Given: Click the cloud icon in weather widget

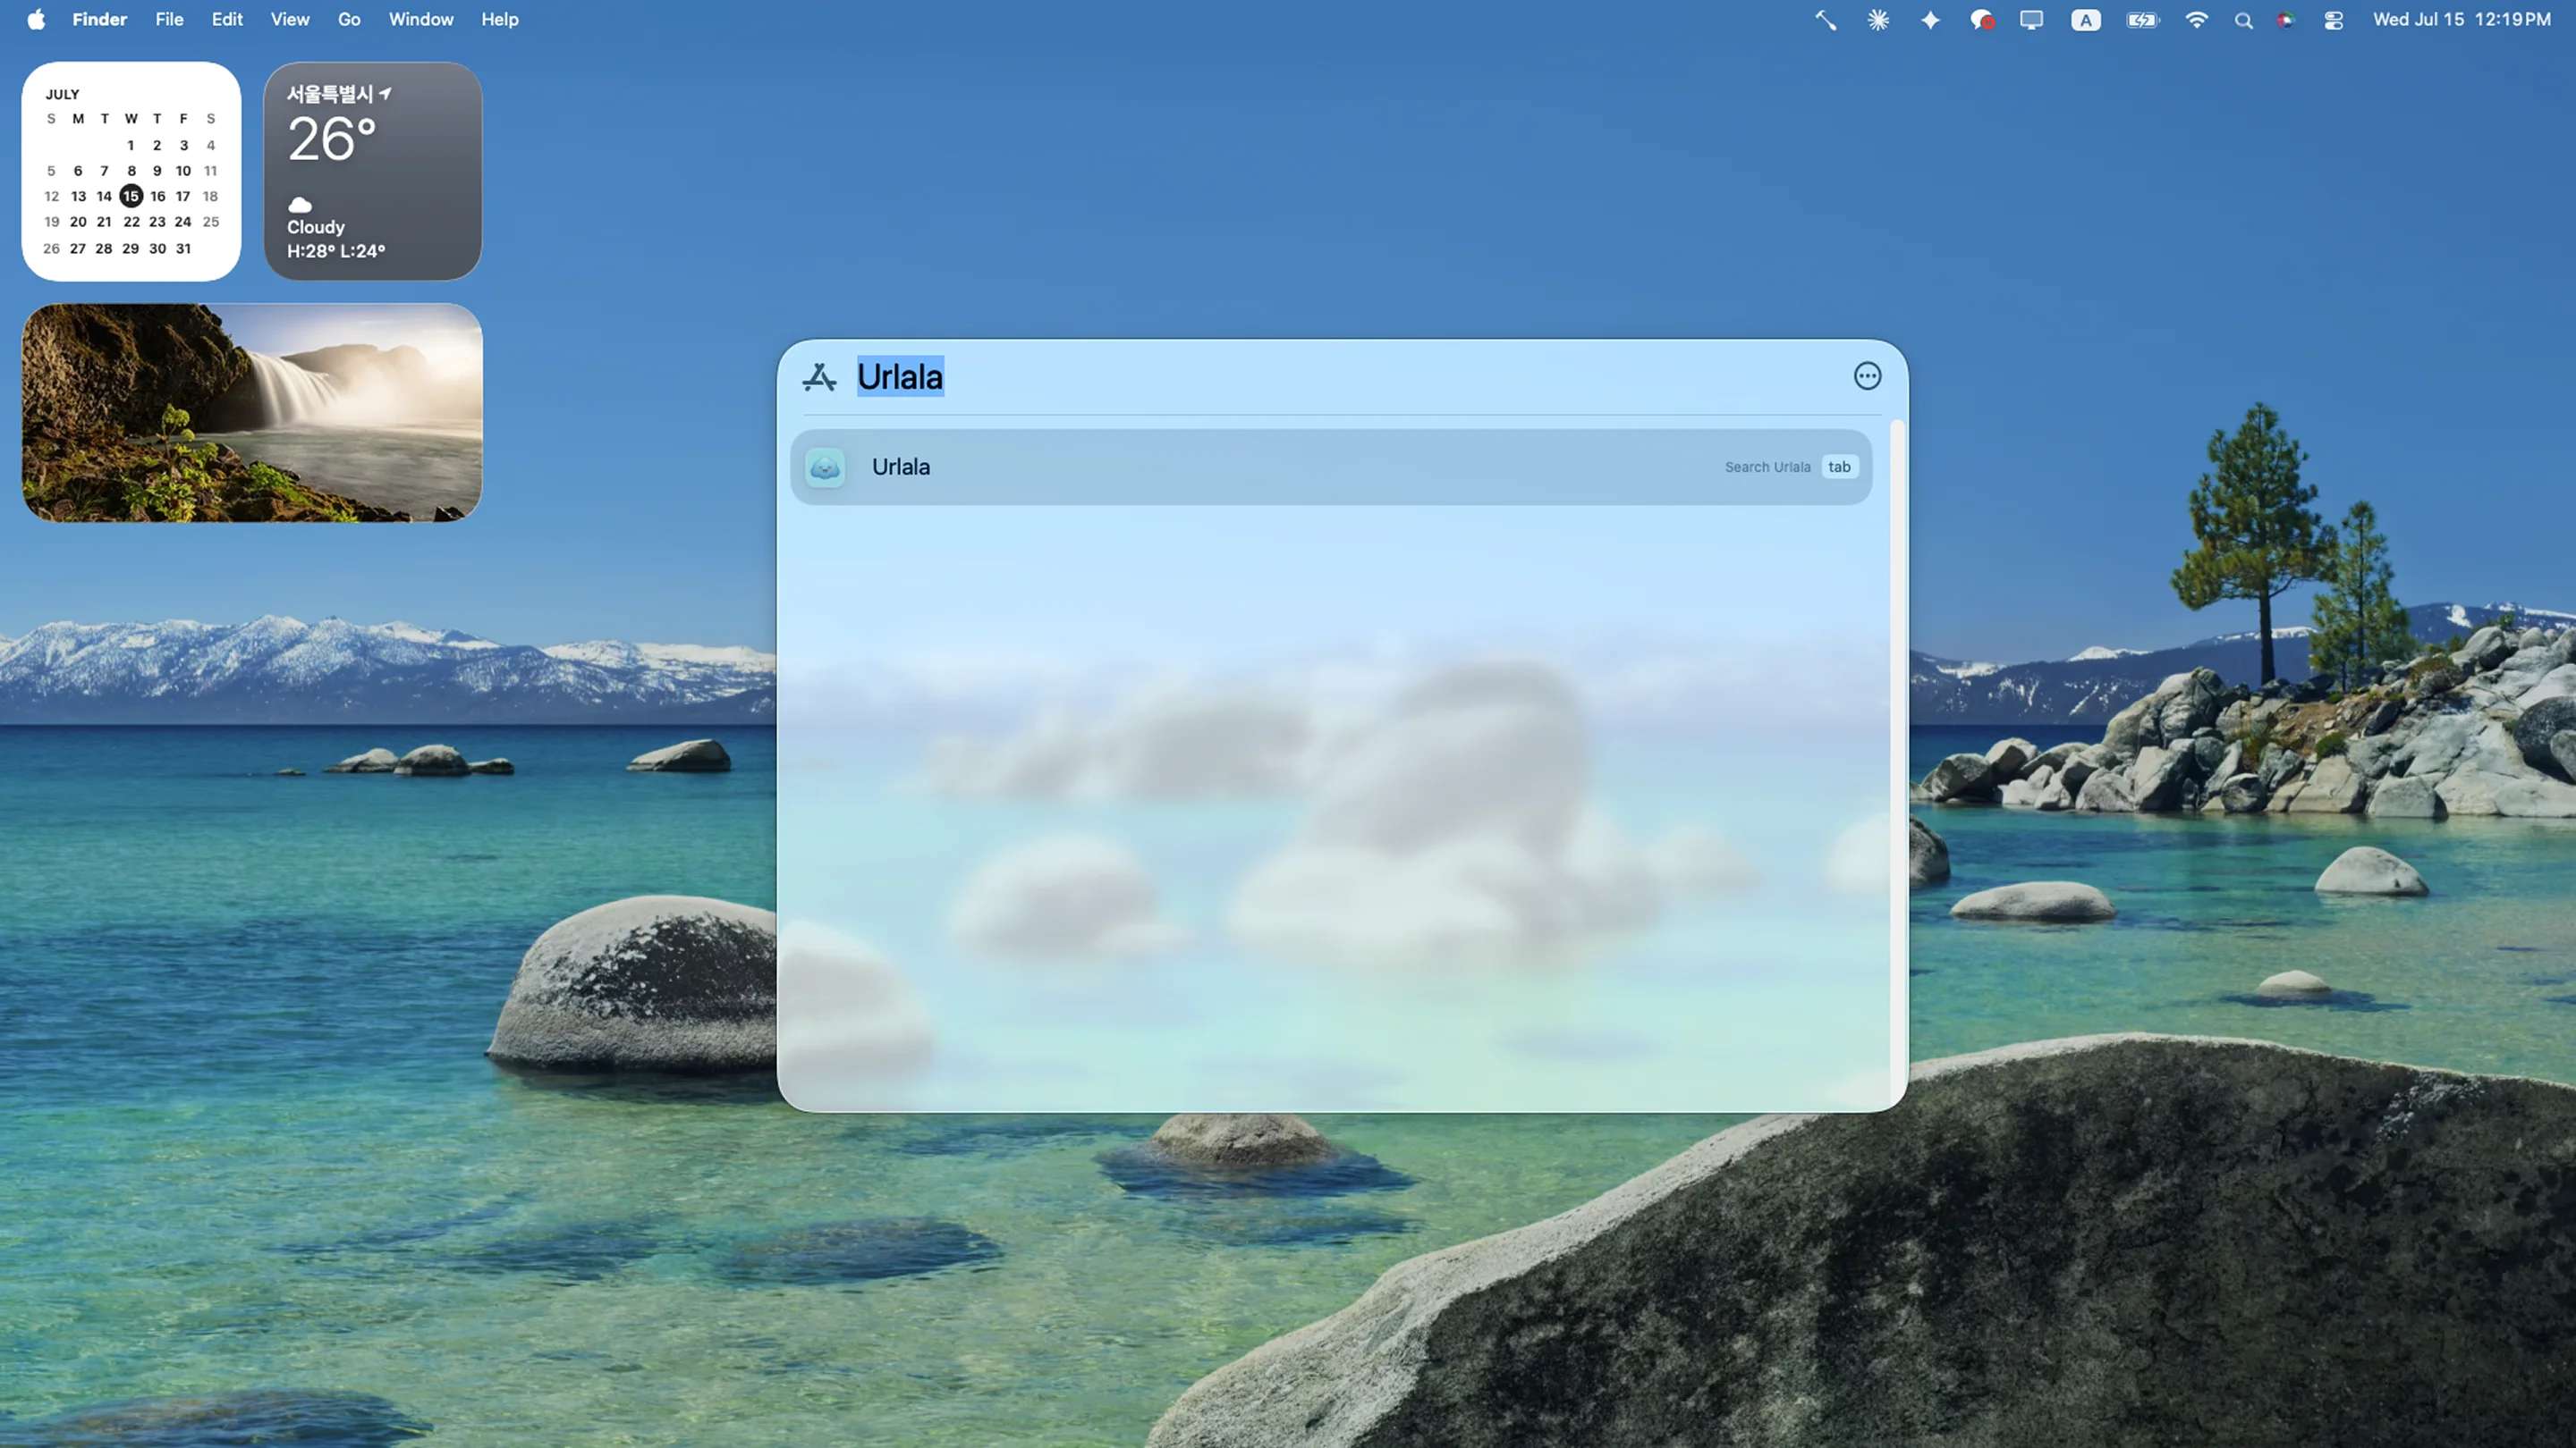Looking at the screenshot, I should 300,205.
